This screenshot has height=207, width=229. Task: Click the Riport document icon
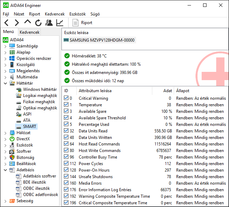[76, 23]
